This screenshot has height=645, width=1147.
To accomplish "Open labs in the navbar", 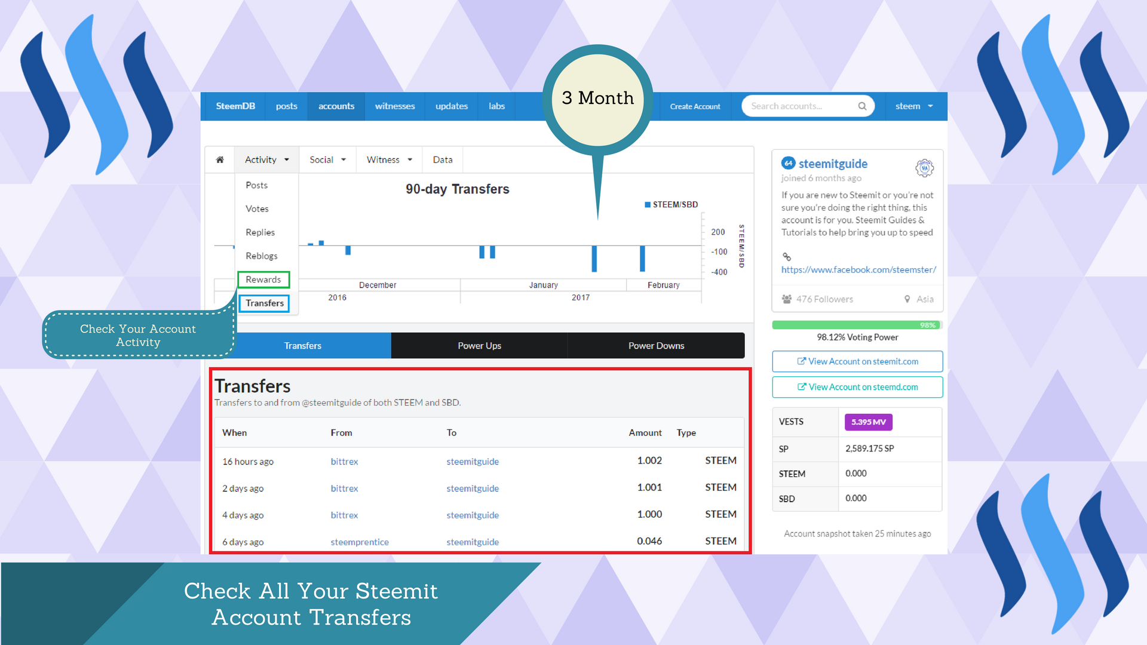I will pyautogui.click(x=496, y=106).
